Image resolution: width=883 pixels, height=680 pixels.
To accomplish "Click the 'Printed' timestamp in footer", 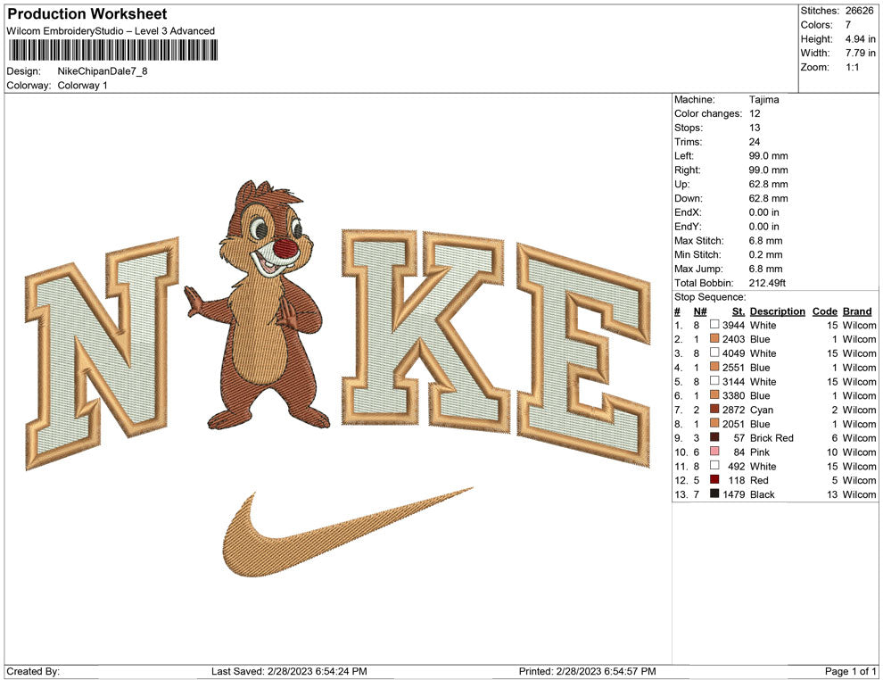I will click(588, 671).
